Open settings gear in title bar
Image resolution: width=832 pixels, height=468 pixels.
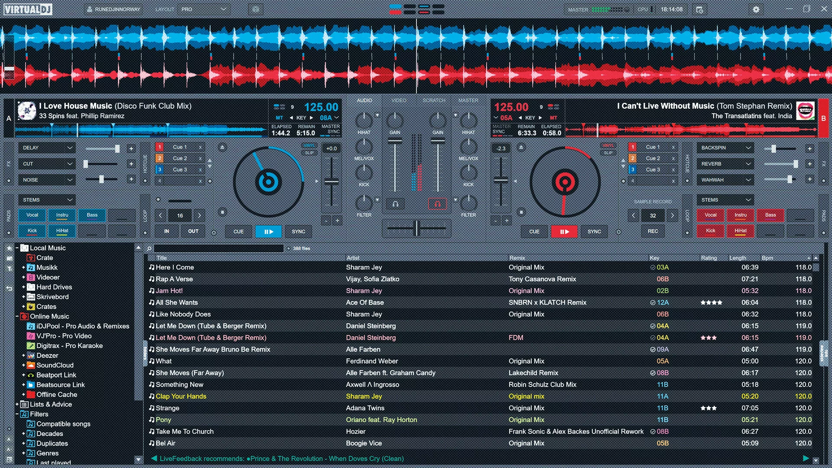756,9
